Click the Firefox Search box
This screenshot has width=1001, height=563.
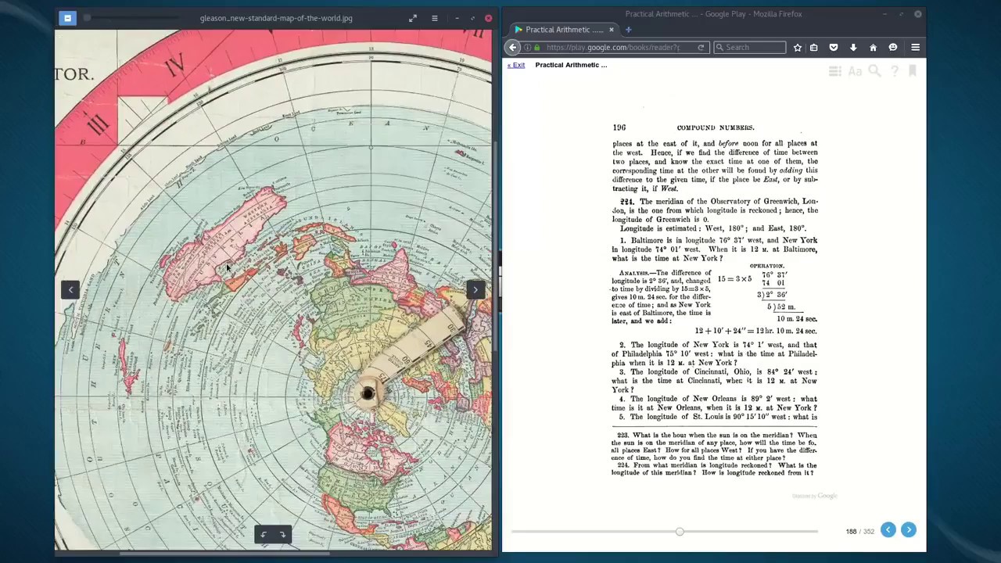(749, 48)
